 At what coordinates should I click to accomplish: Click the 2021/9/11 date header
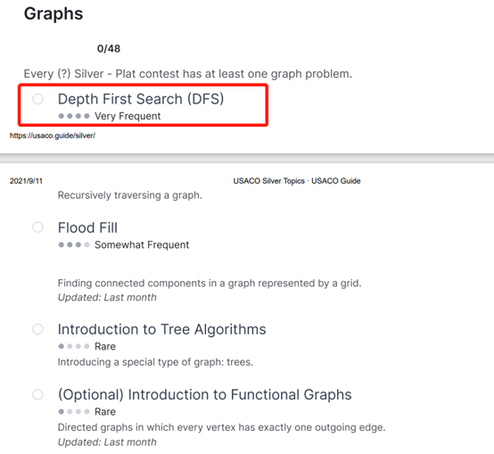click(26, 181)
